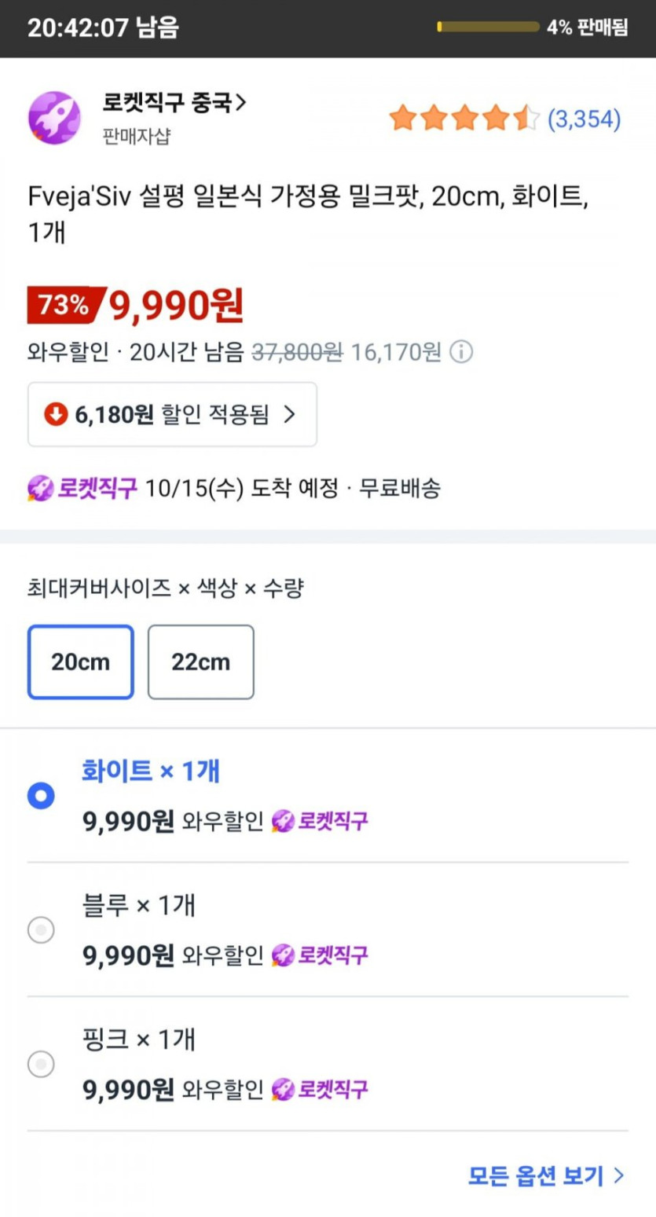
Task: Open 로켓직구 중국 seller shop chevron
Action: 241,102
